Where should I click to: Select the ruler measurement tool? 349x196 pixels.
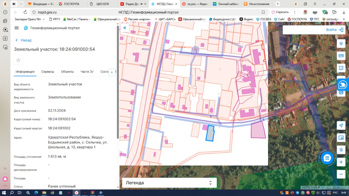(x=341, y=56)
